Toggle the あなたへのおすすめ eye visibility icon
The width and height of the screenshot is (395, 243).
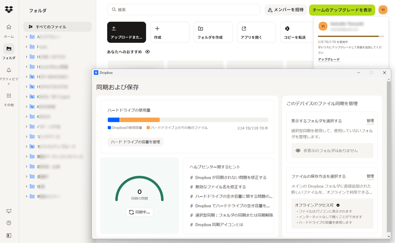148,52
